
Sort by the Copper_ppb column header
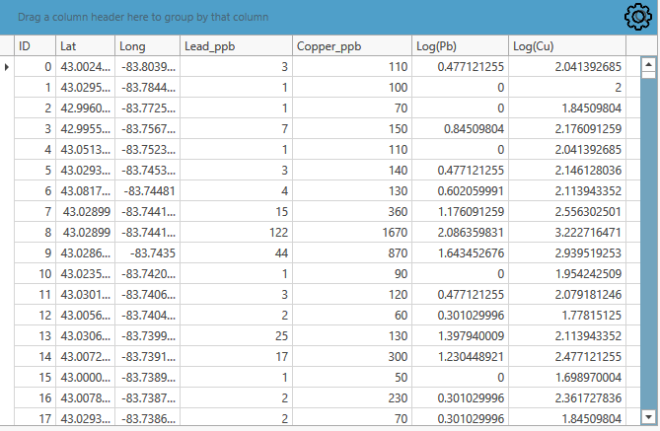[352, 46]
